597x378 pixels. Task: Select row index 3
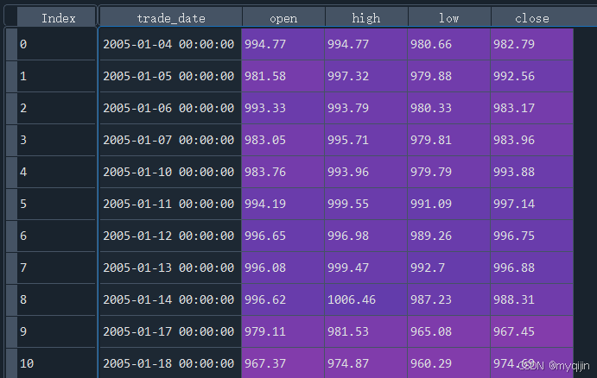pyautogui.click(x=56, y=140)
